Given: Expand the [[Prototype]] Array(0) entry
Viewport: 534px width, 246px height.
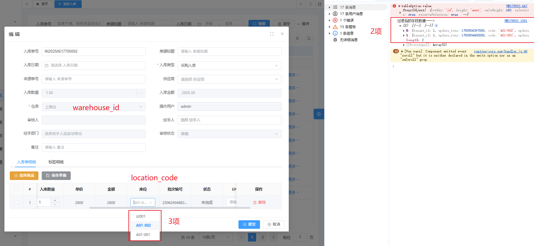Looking at the screenshot, I should (404, 45).
